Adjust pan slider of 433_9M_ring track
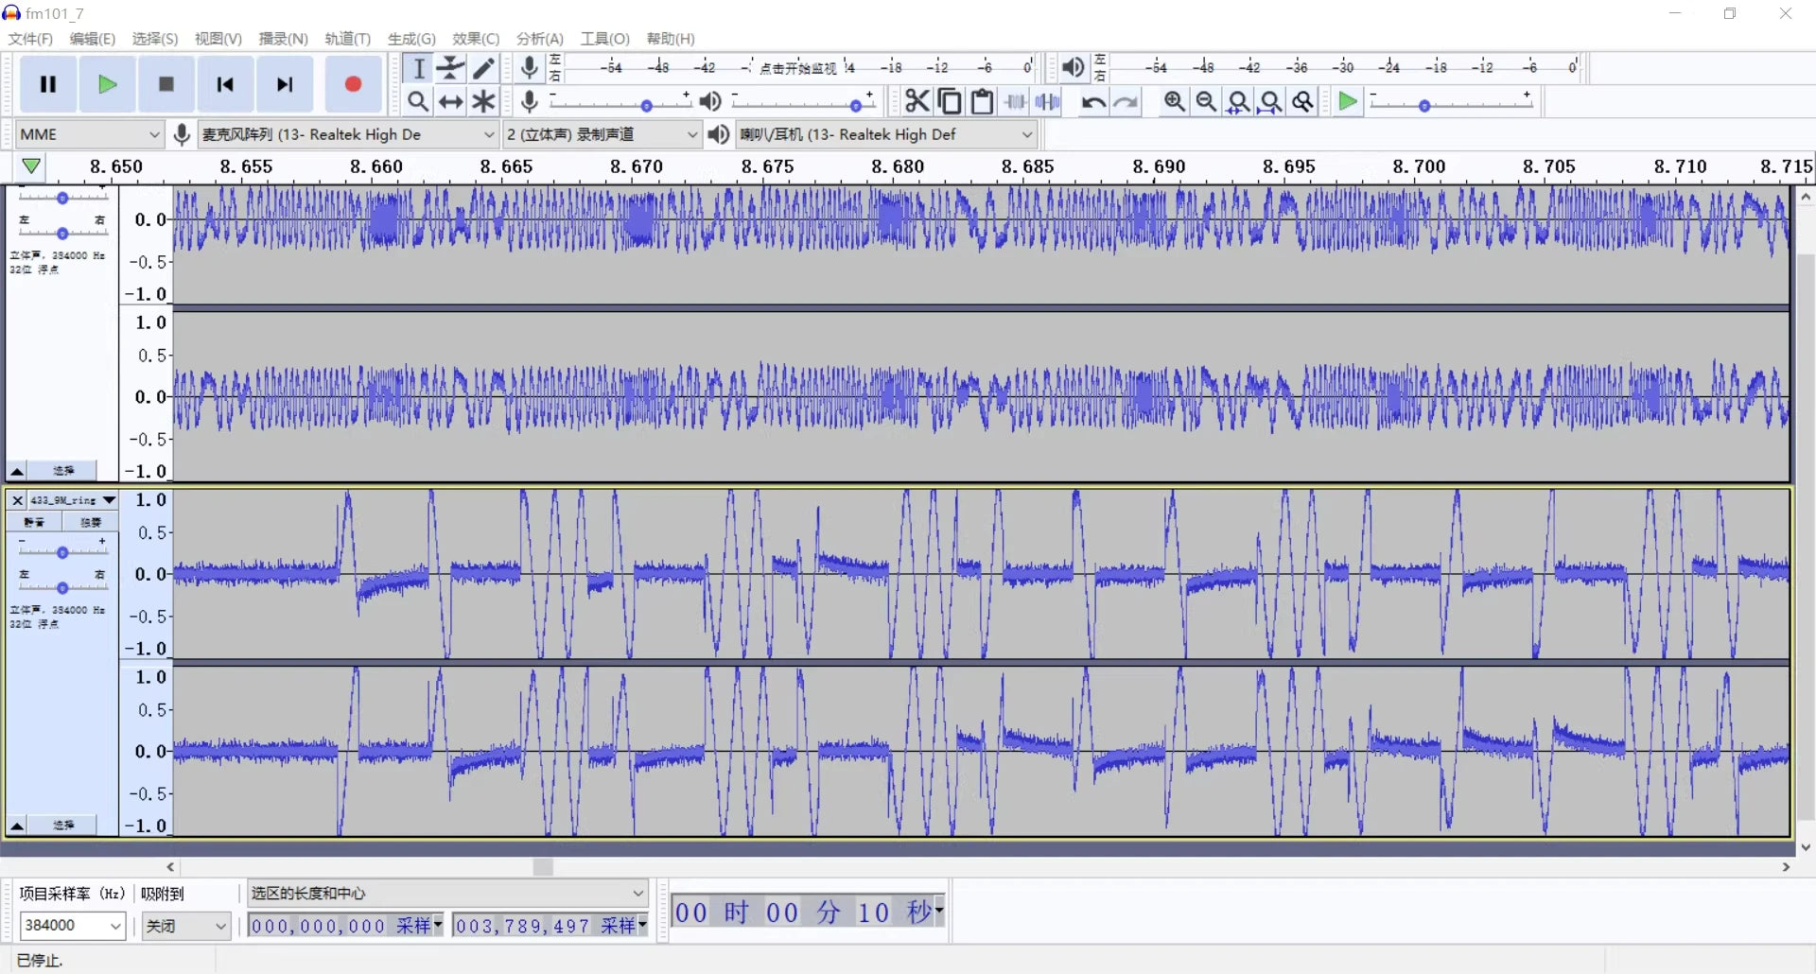1816x974 pixels. [62, 586]
